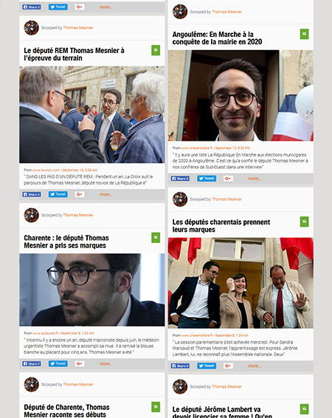
Task: Open photo of three people on building steps
Action: 241,283
